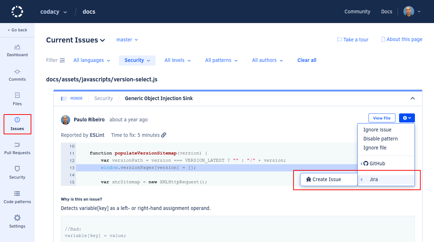Open the Current Issues dropdown

click(76, 40)
